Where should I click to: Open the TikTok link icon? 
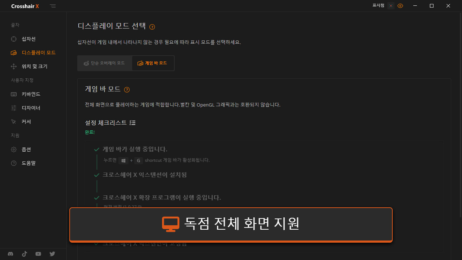point(25,254)
